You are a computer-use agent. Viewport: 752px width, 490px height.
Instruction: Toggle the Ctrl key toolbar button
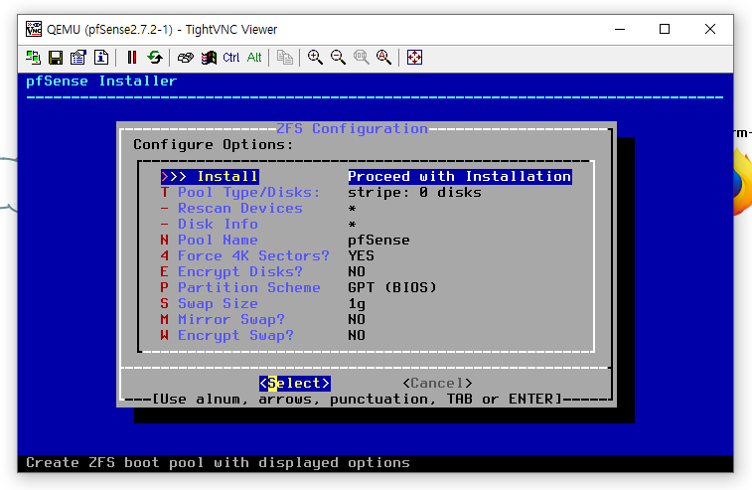pyautogui.click(x=231, y=58)
